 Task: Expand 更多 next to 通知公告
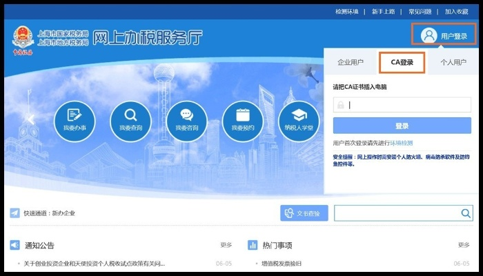(x=226, y=245)
